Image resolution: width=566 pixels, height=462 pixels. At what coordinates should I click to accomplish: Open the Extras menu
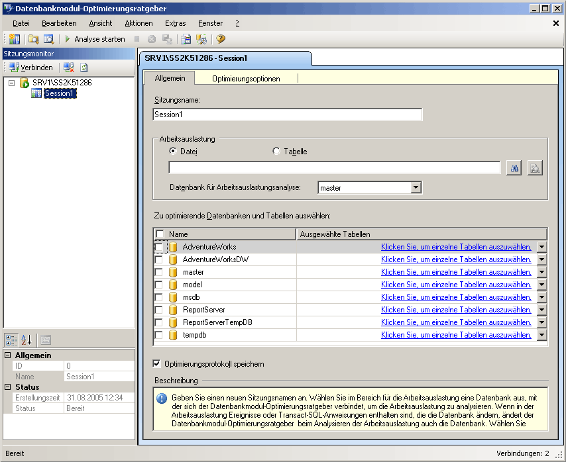click(x=175, y=23)
